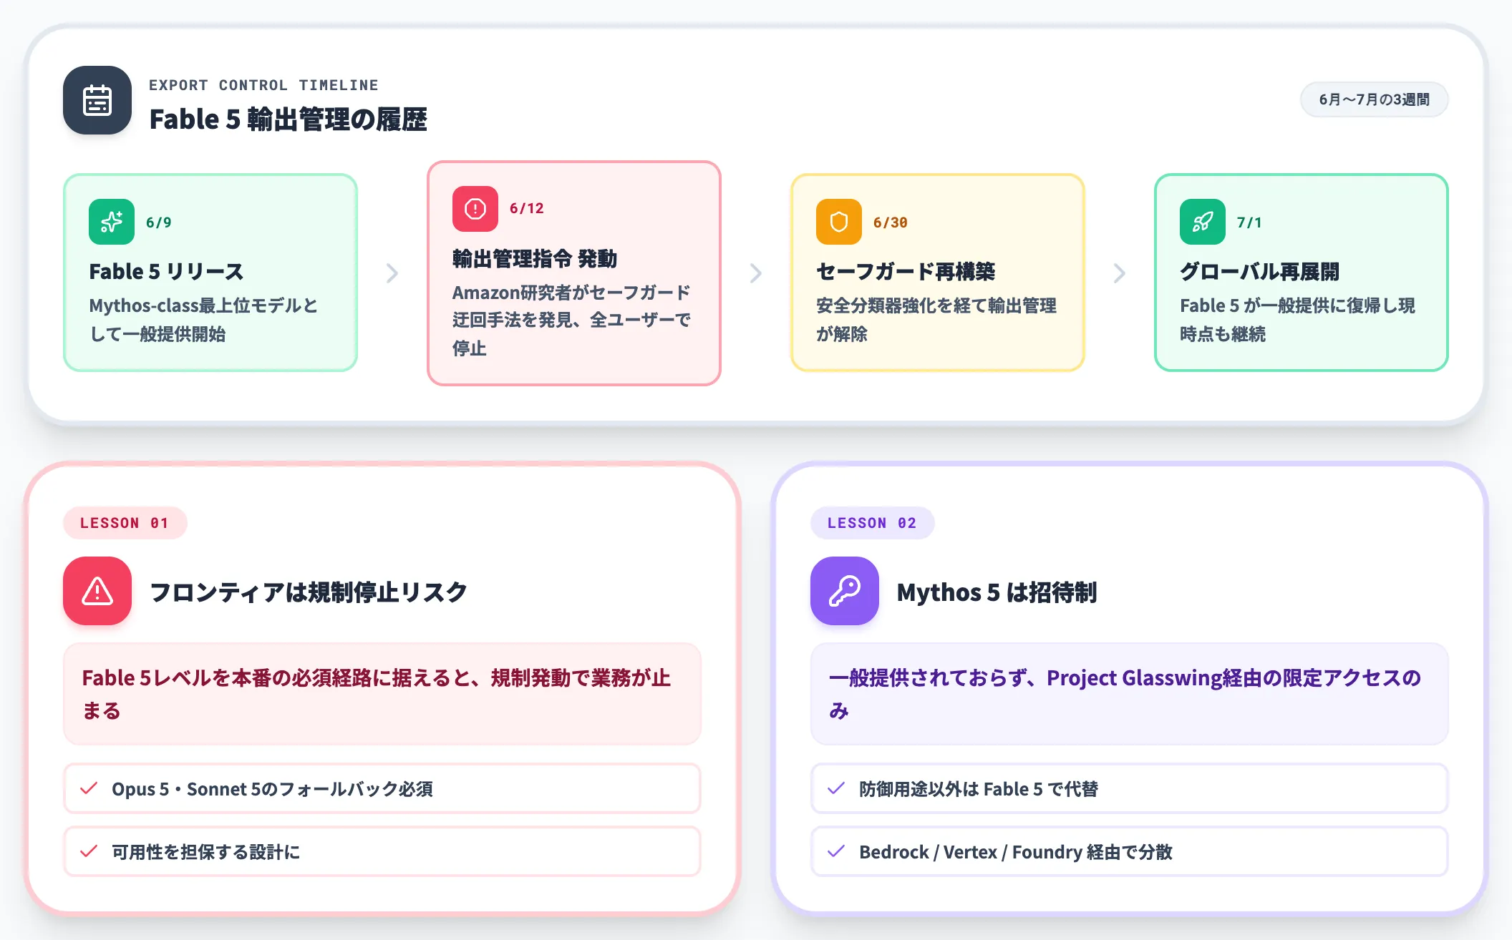
Task: Click the heading フロンティアは規制停止リスク
Action: [309, 592]
